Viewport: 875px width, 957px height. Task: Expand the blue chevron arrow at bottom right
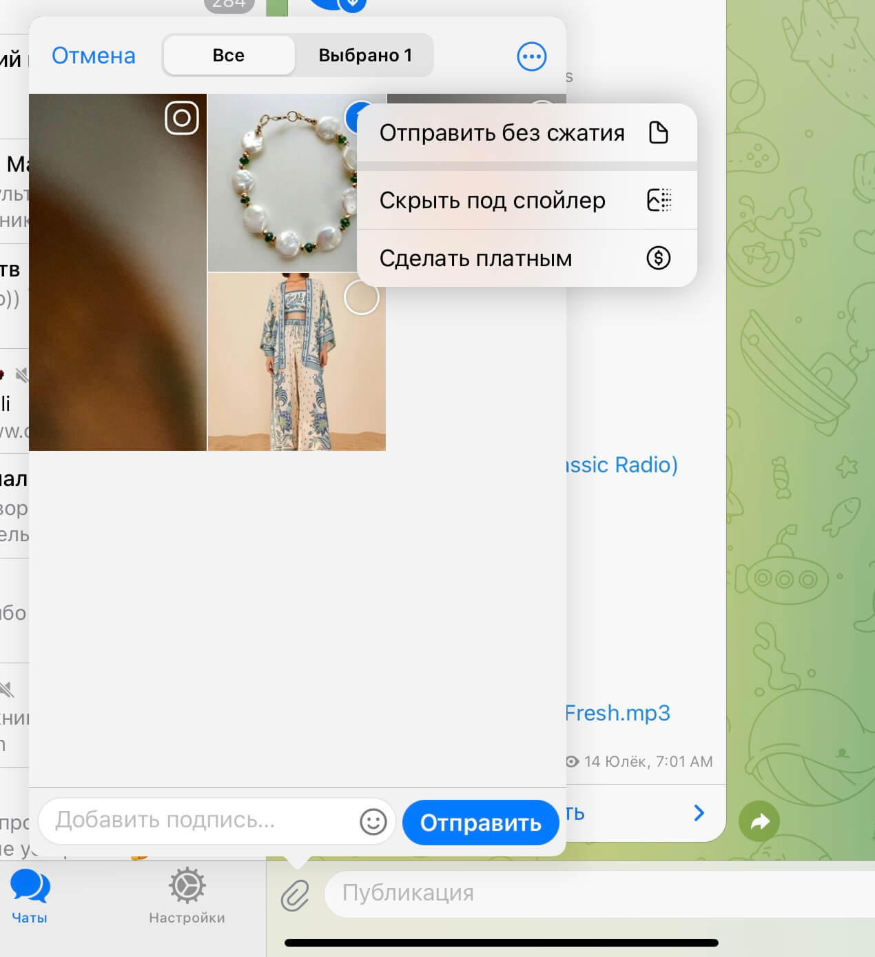click(699, 813)
